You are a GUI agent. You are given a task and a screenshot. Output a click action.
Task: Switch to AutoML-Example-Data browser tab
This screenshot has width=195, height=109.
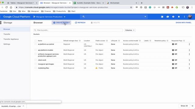(89, 3)
